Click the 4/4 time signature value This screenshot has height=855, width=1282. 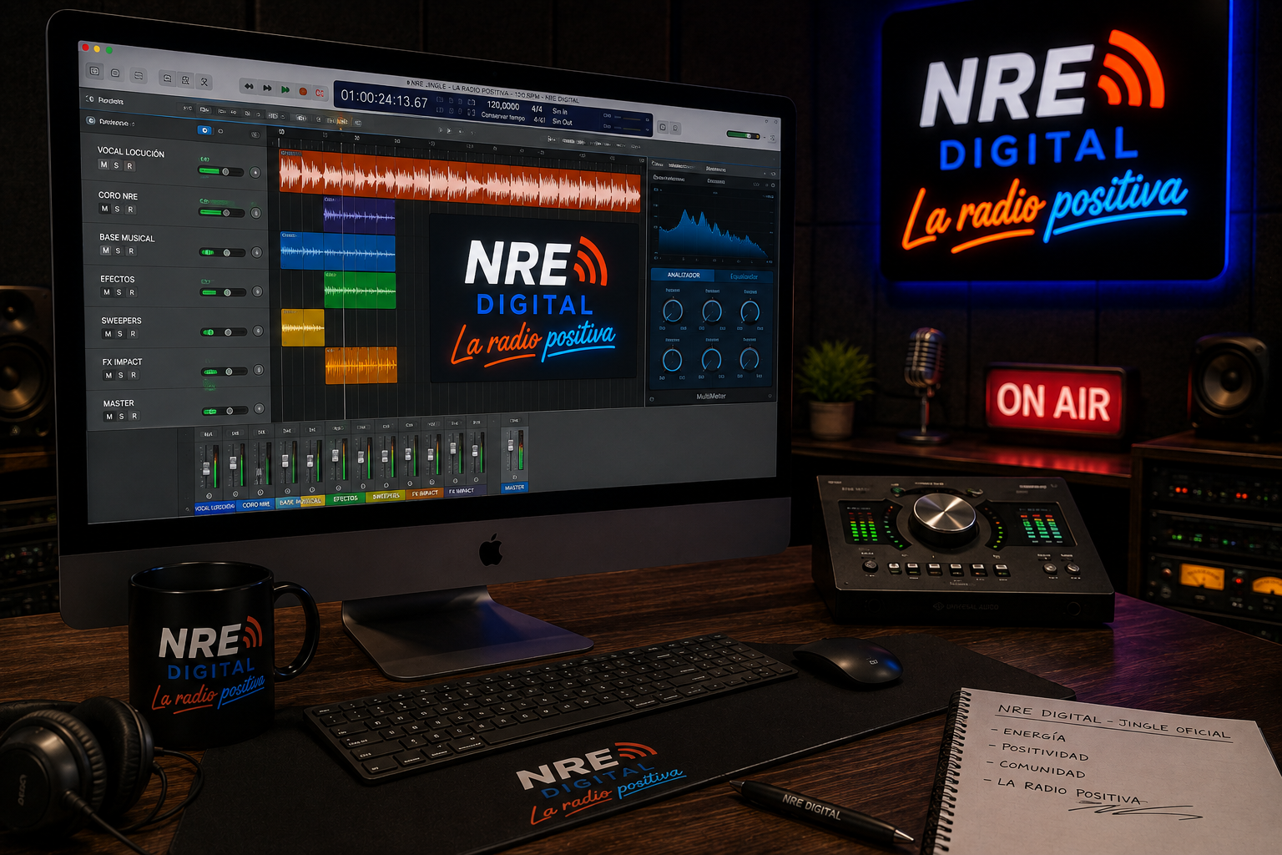tap(537, 109)
